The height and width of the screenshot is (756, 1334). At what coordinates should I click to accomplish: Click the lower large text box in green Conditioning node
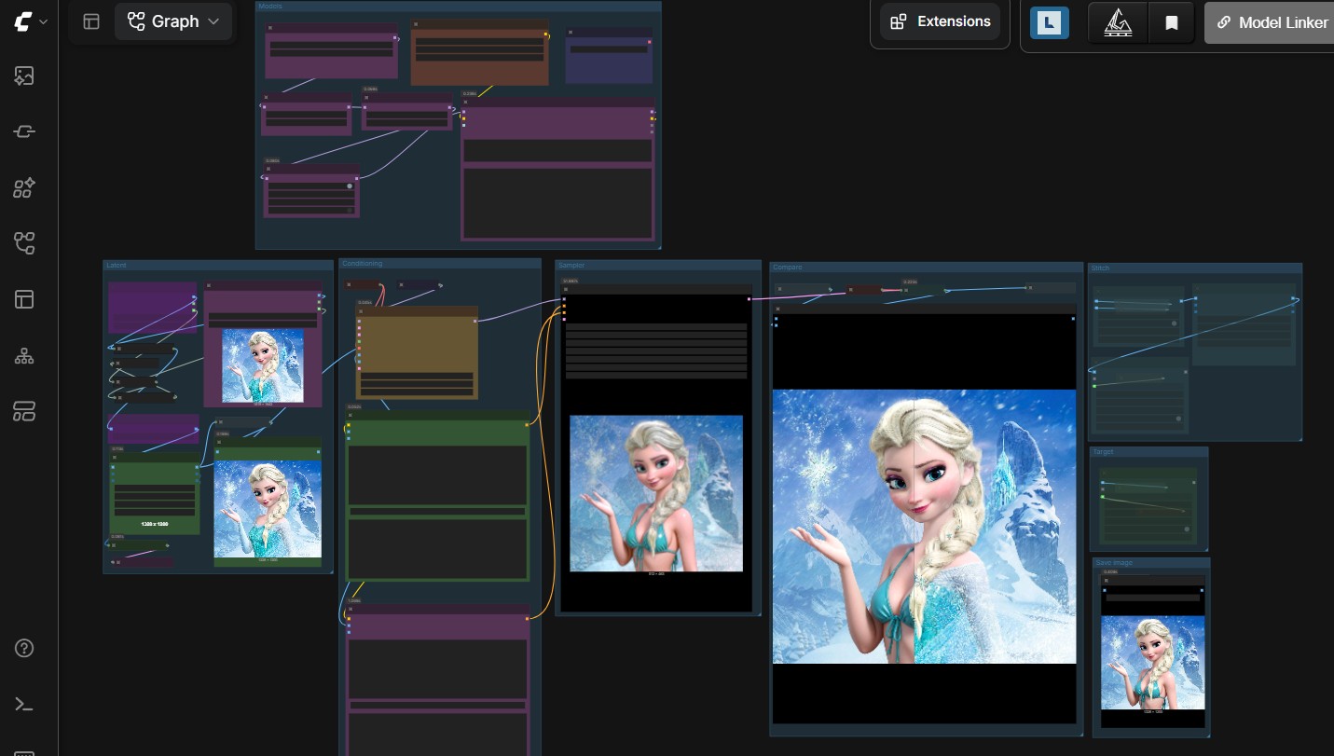click(x=436, y=548)
